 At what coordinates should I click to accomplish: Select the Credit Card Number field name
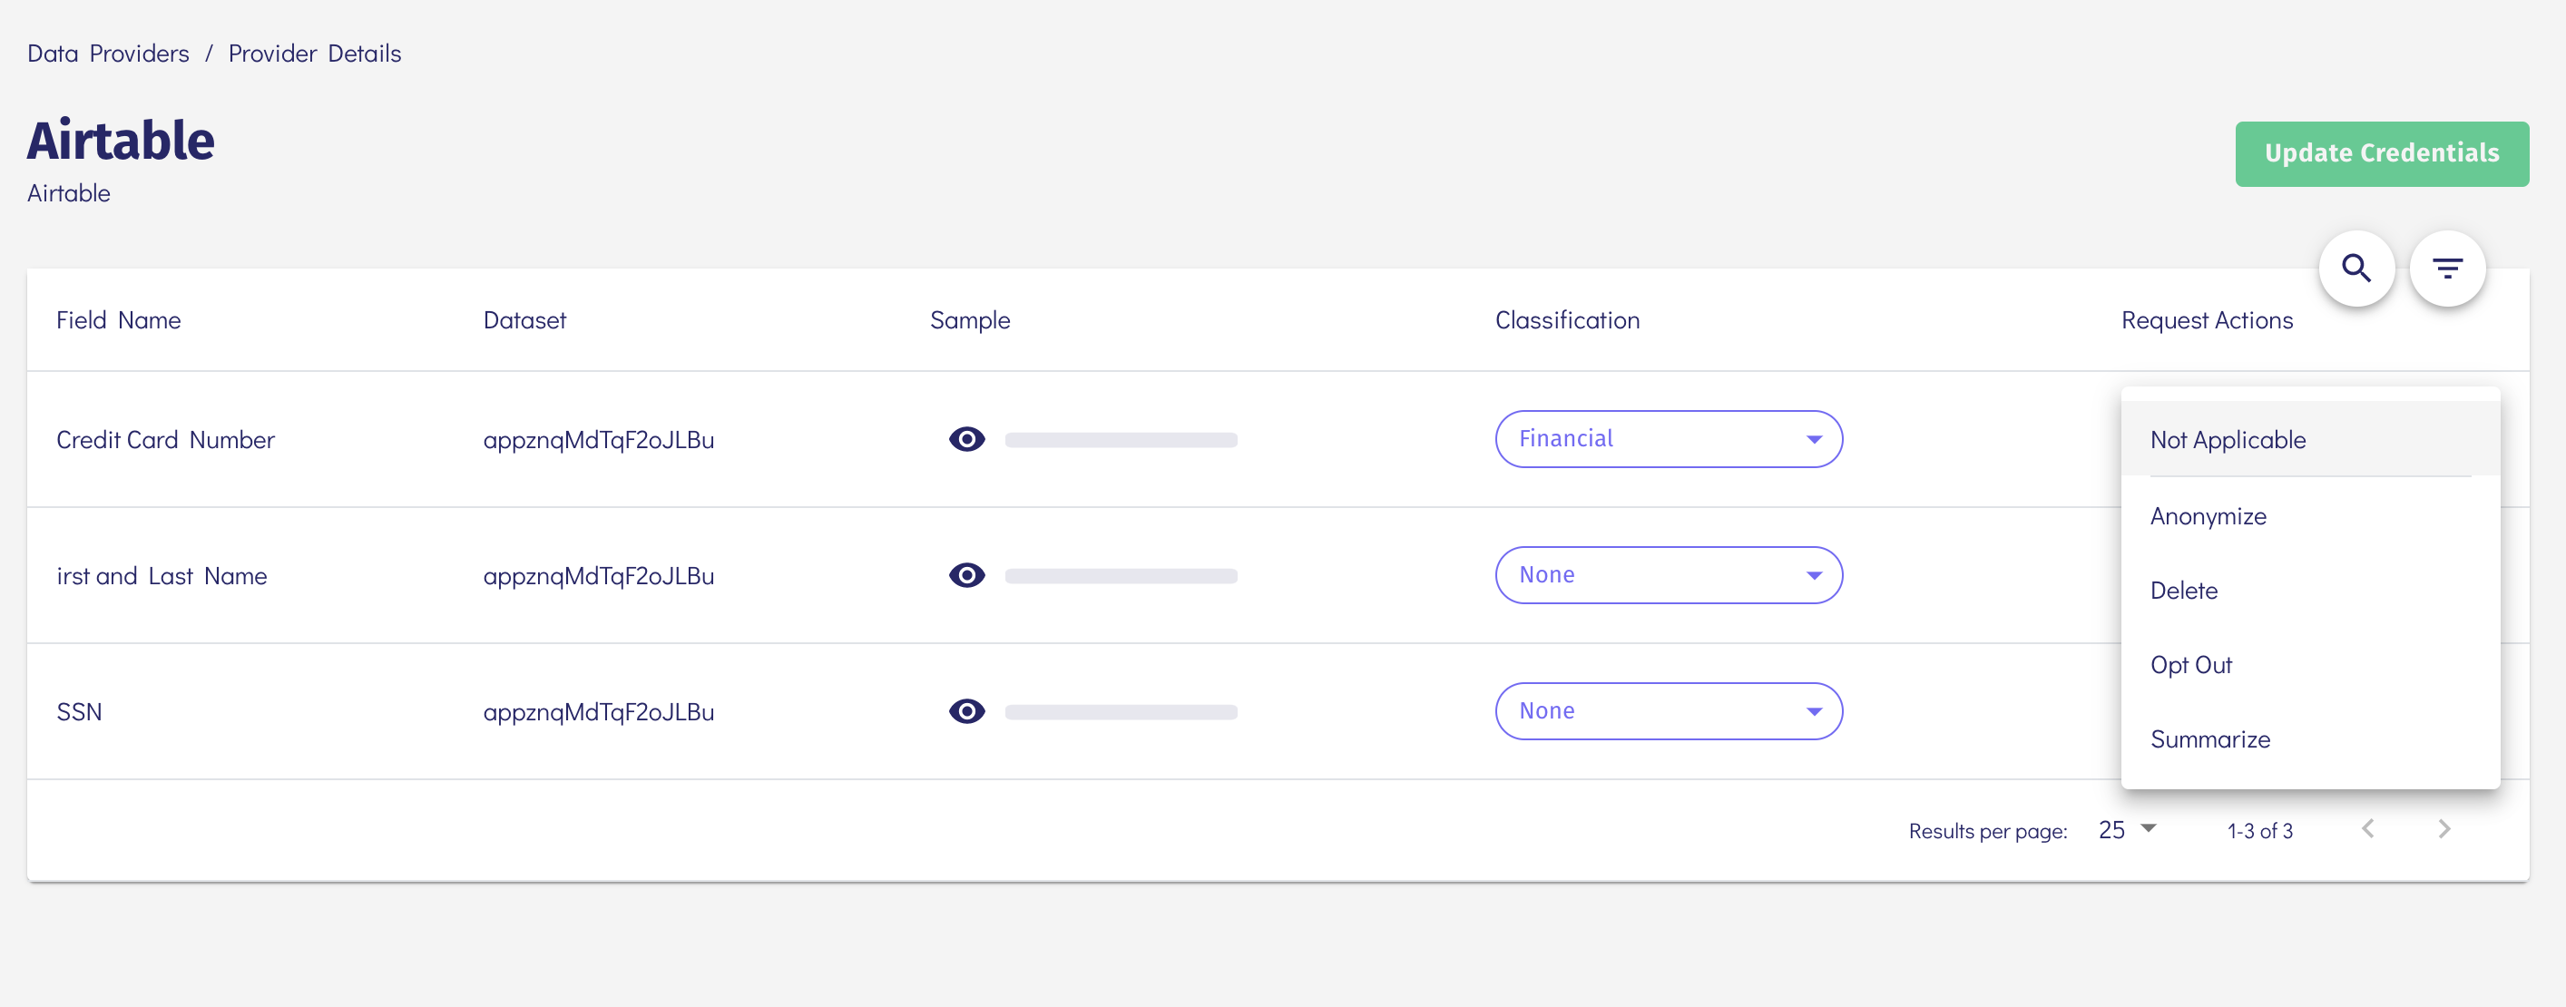pos(165,439)
